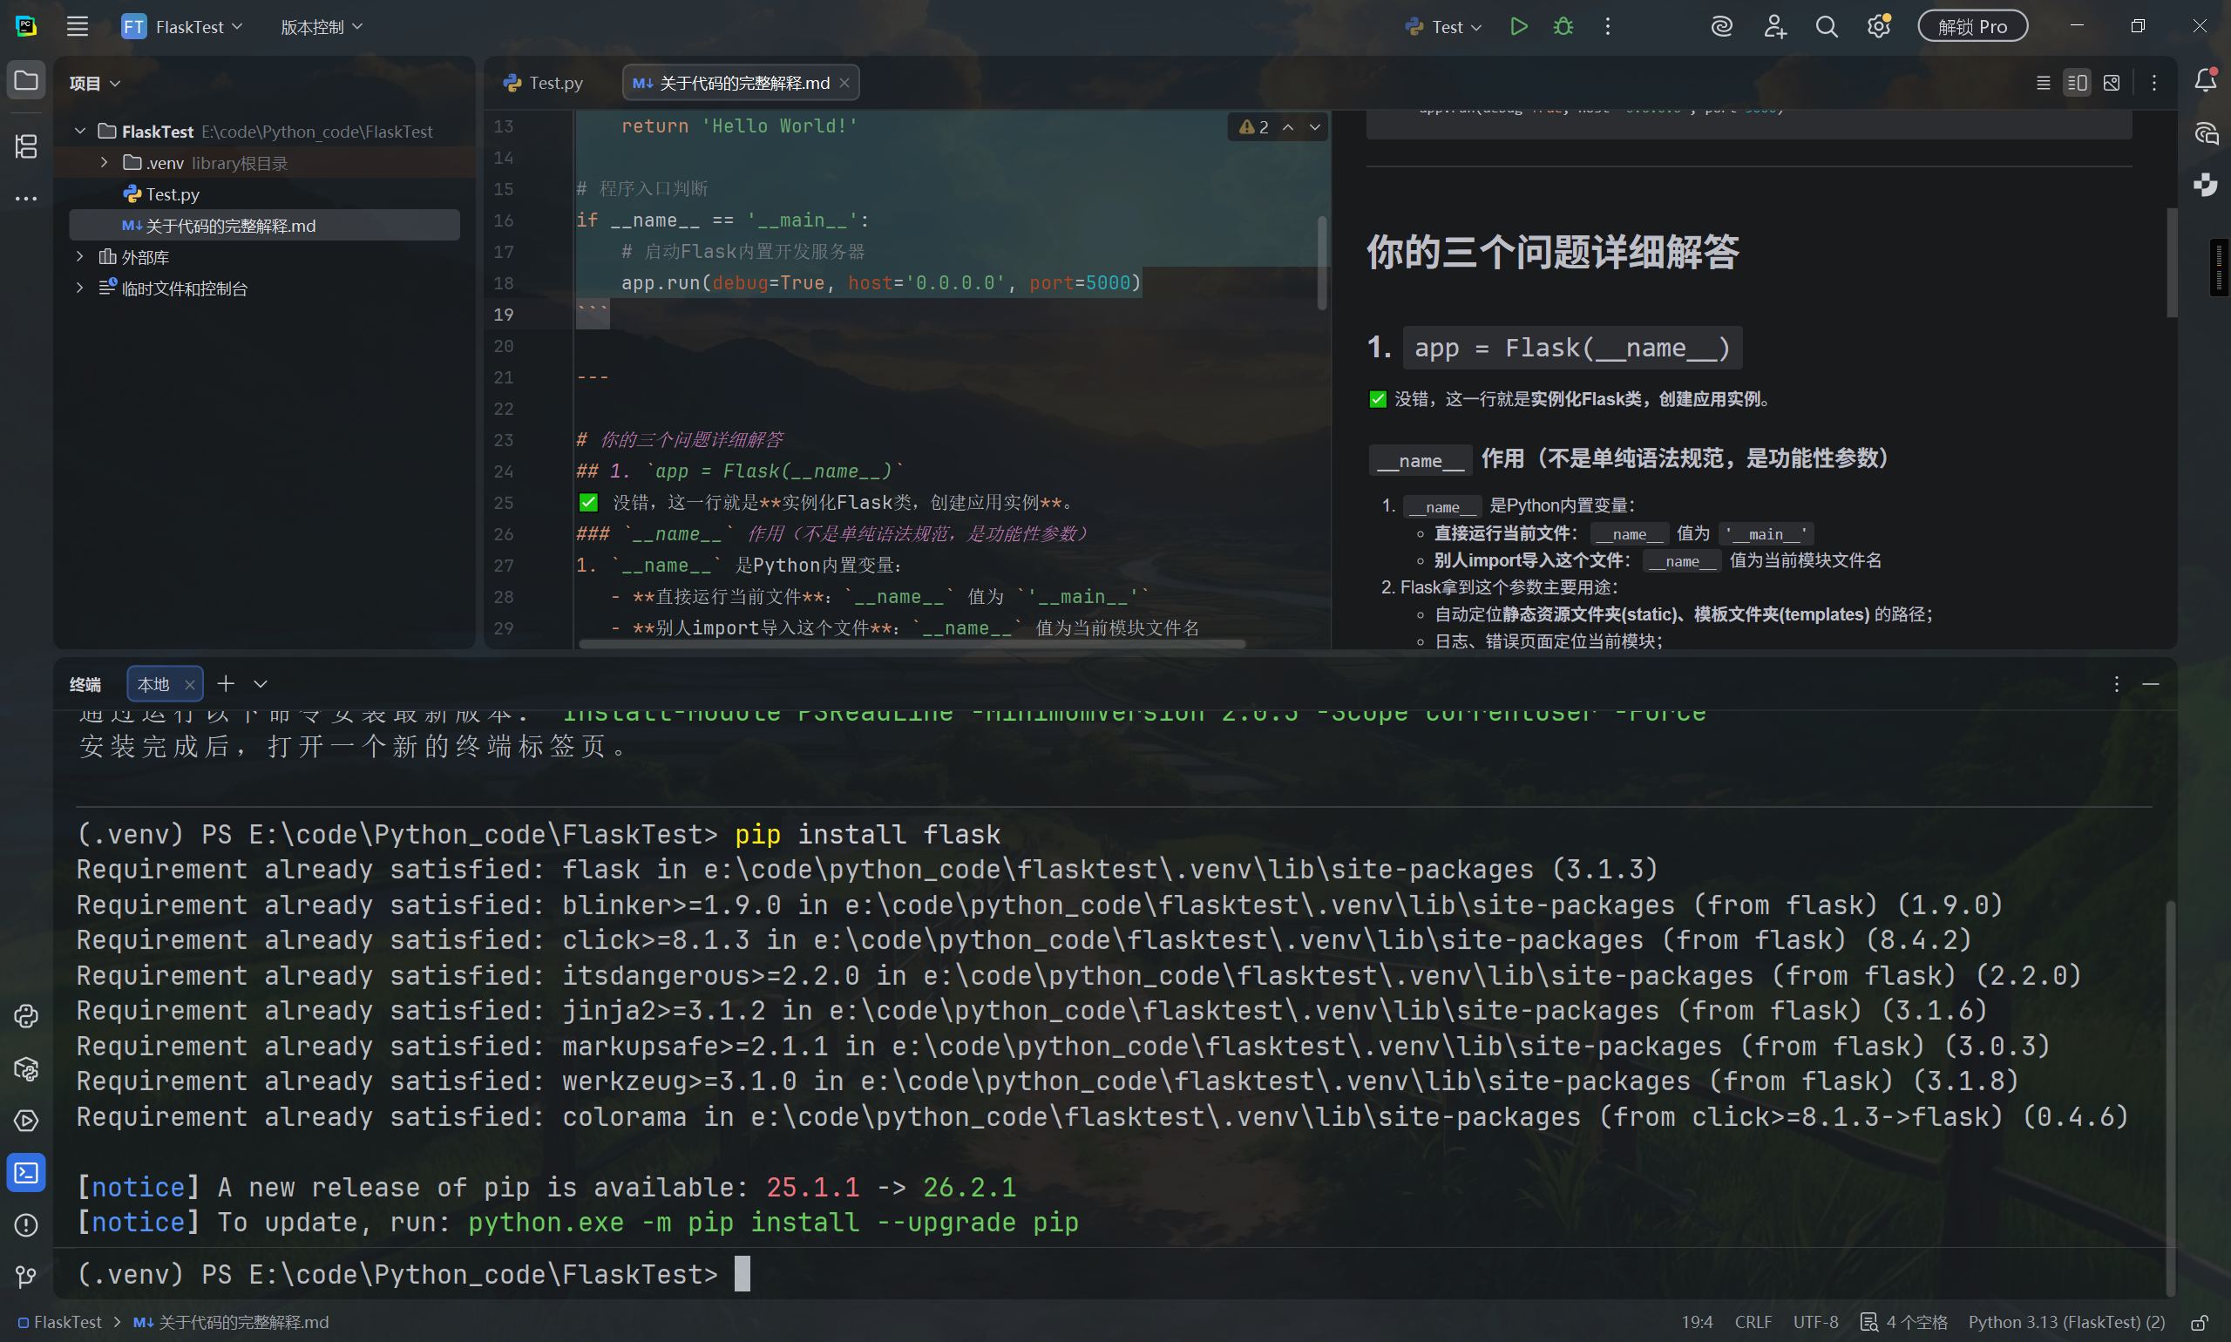Image resolution: width=2231 pixels, height=1342 pixels.
Task: Open new terminal session type dropdown
Action: [261, 684]
